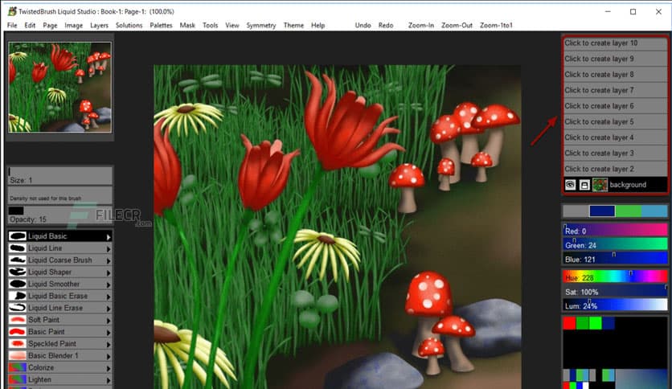This screenshot has height=389, width=672.
Task: Toggle the background layer lock icon
Action: (584, 185)
